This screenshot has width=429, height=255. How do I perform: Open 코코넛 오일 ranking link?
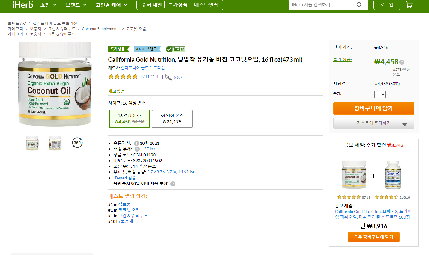pyautogui.click(x=129, y=210)
